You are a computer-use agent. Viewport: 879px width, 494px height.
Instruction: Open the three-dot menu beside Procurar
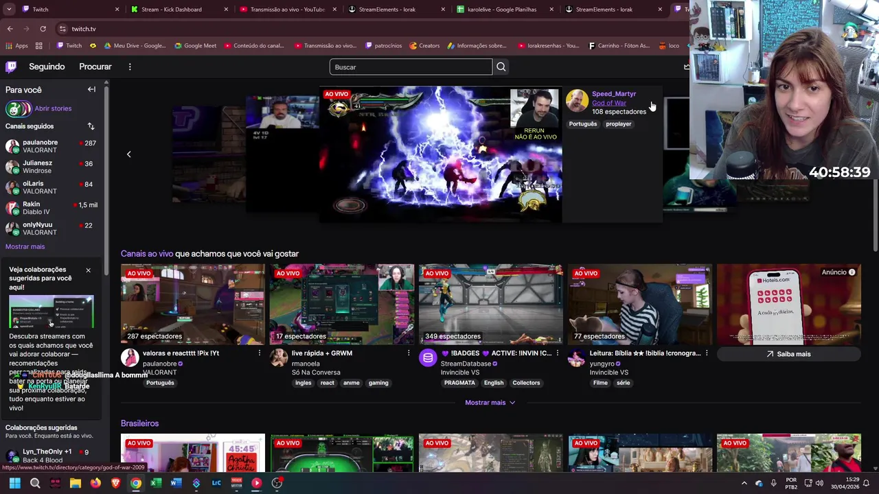[130, 67]
